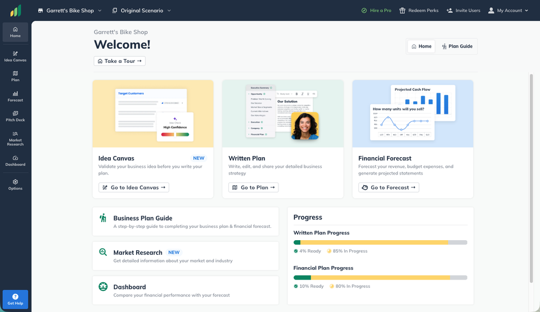Image resolution: width=540 pixels, height=312 pixels.
Task: Open Plan in the sidebar
Action: coord(15,76)
